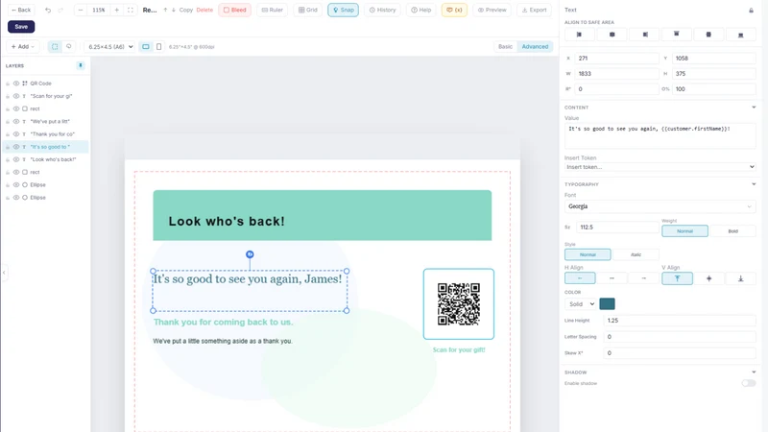
Task: Click the fit-to-screen zoom icon
Action: [x=131, y=10]
